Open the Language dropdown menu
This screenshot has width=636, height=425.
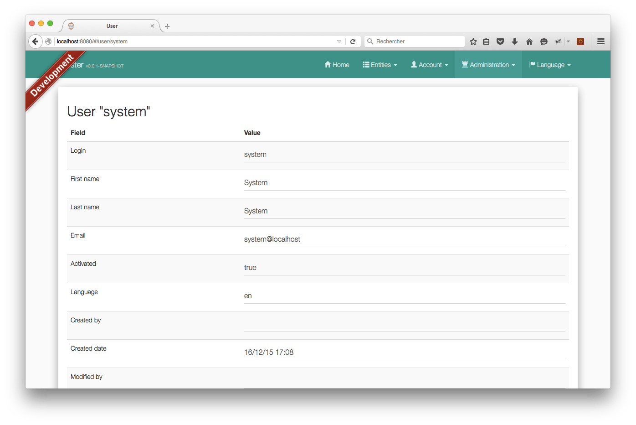pyautogui.click(x=549, y=64)
